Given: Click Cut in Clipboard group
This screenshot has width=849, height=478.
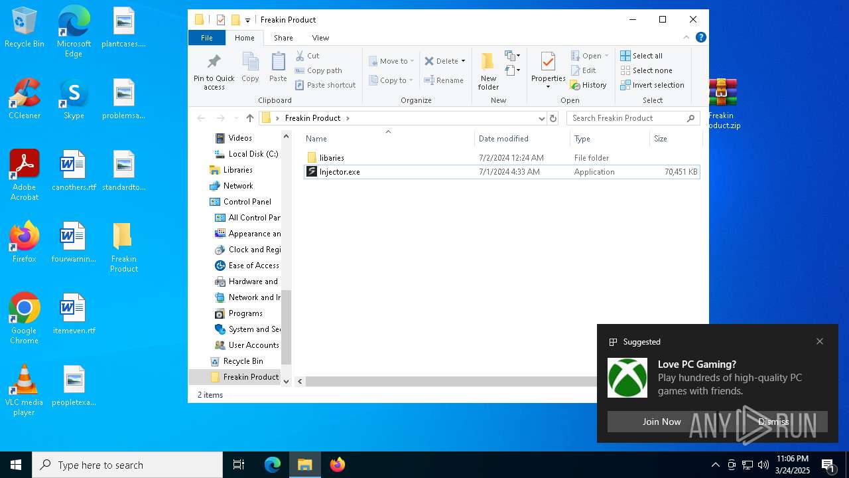Looking at the screenshot, I should tap(308, 56).
